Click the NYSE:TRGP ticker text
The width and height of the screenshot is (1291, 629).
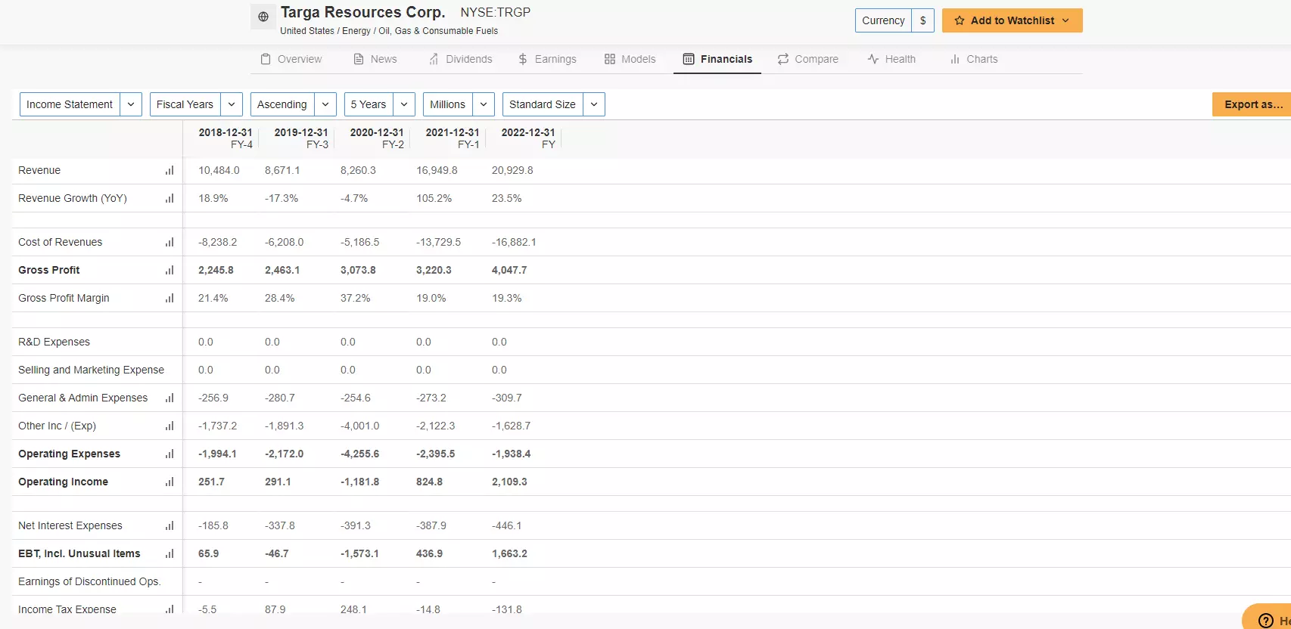(496, 12)
